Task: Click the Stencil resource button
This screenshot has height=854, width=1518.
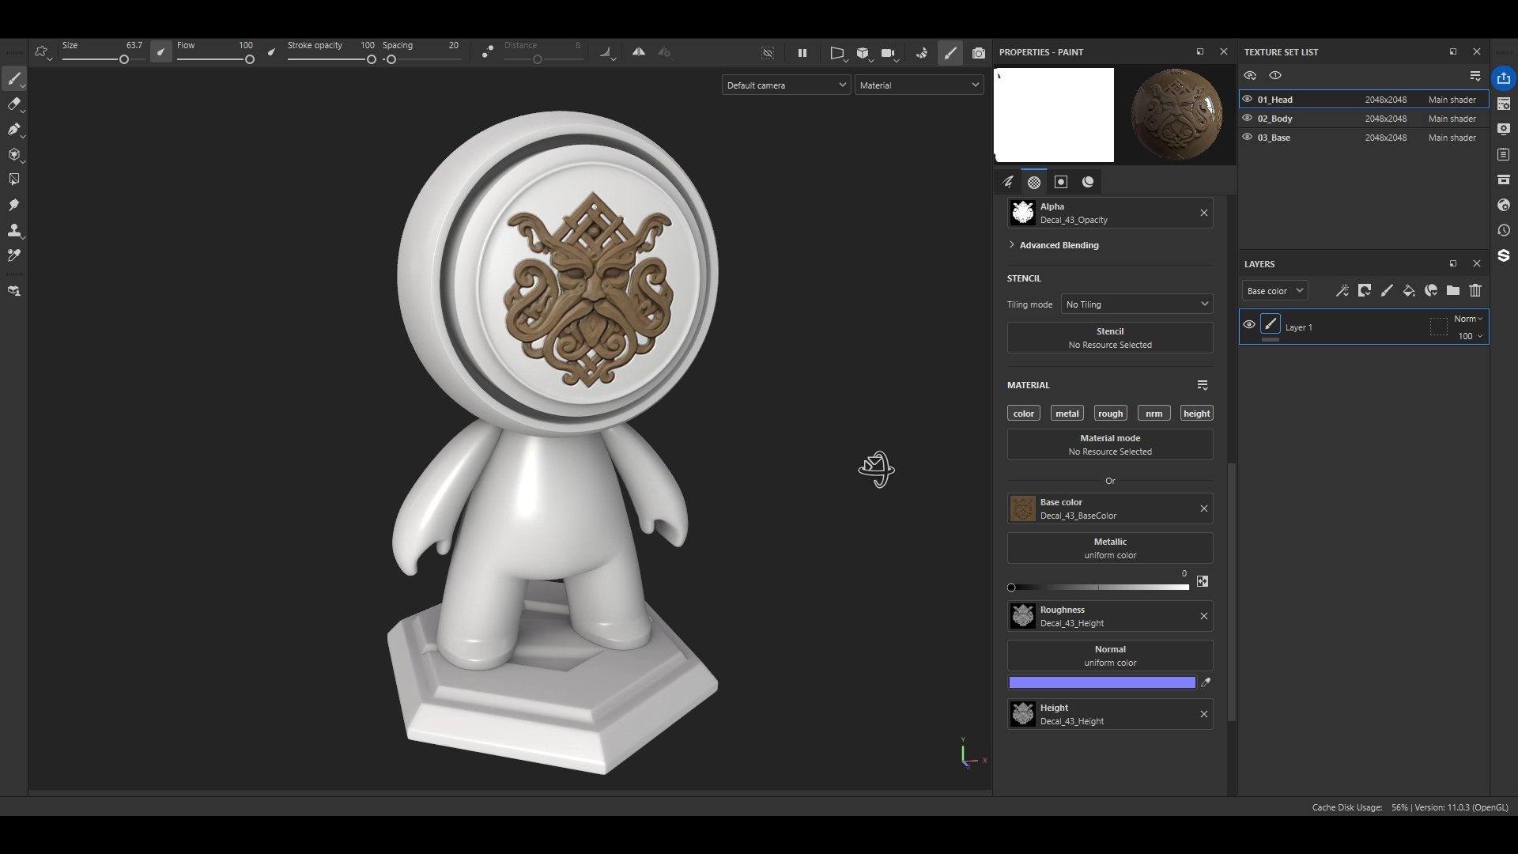Action: pyautogui.click(x=1110, y=338)
